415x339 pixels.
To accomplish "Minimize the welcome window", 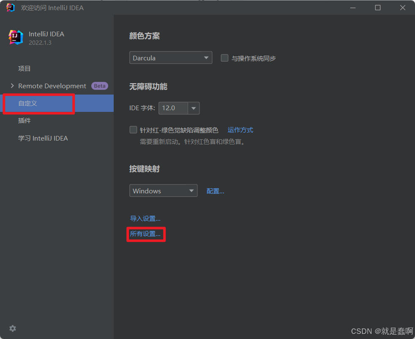I will coord(353,8).
